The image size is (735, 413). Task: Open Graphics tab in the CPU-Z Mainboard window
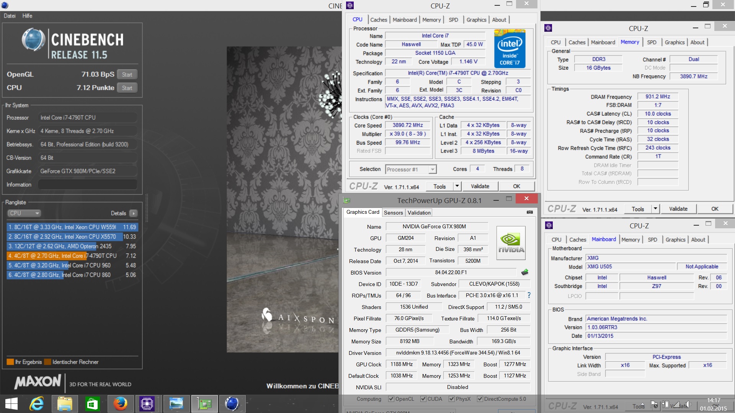click(675, 240)
